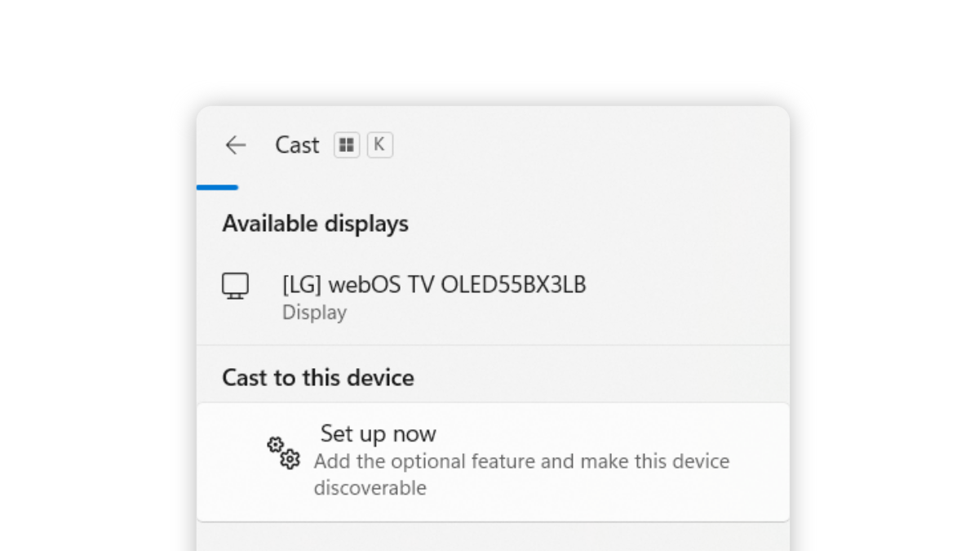Click the K shortcut key badge
This screenshot has height=551, width=979.
click(x=380, y=144)
